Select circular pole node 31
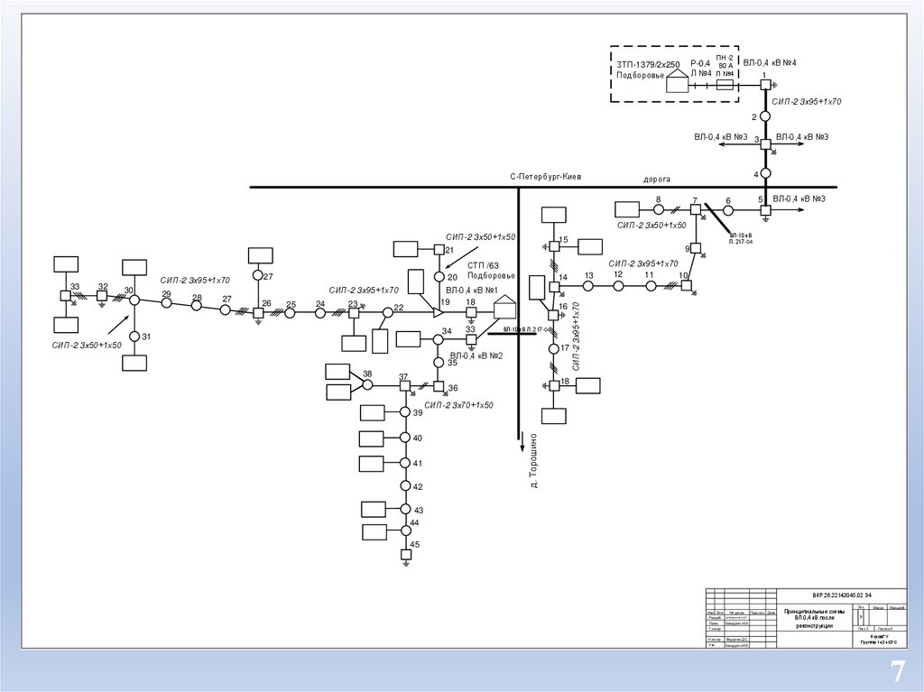 pos(134,337)
